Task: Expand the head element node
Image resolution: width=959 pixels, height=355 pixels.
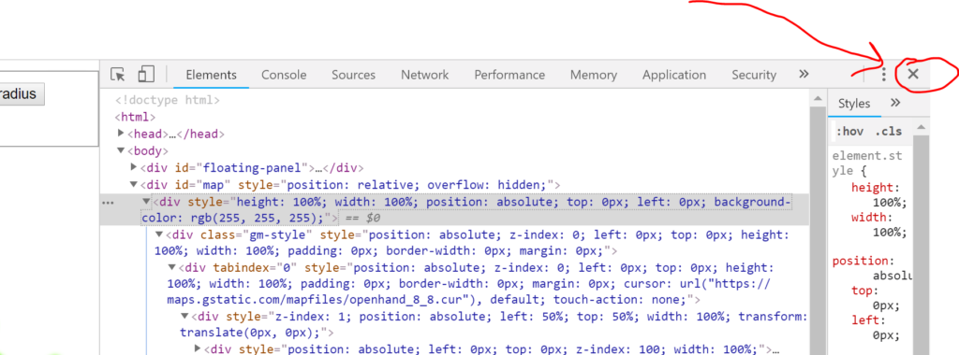Action: coord(121,133)
